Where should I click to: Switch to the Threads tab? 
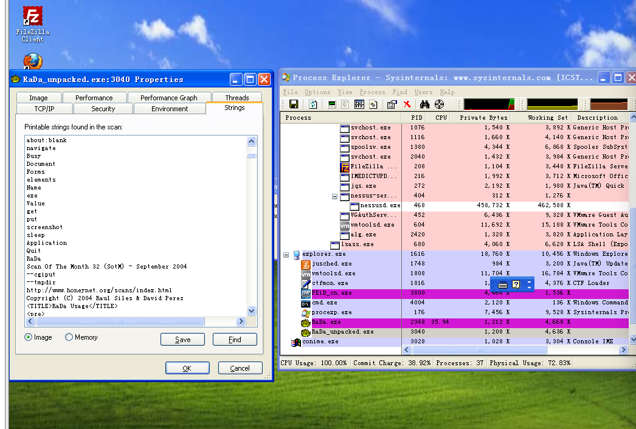(237, 98)
